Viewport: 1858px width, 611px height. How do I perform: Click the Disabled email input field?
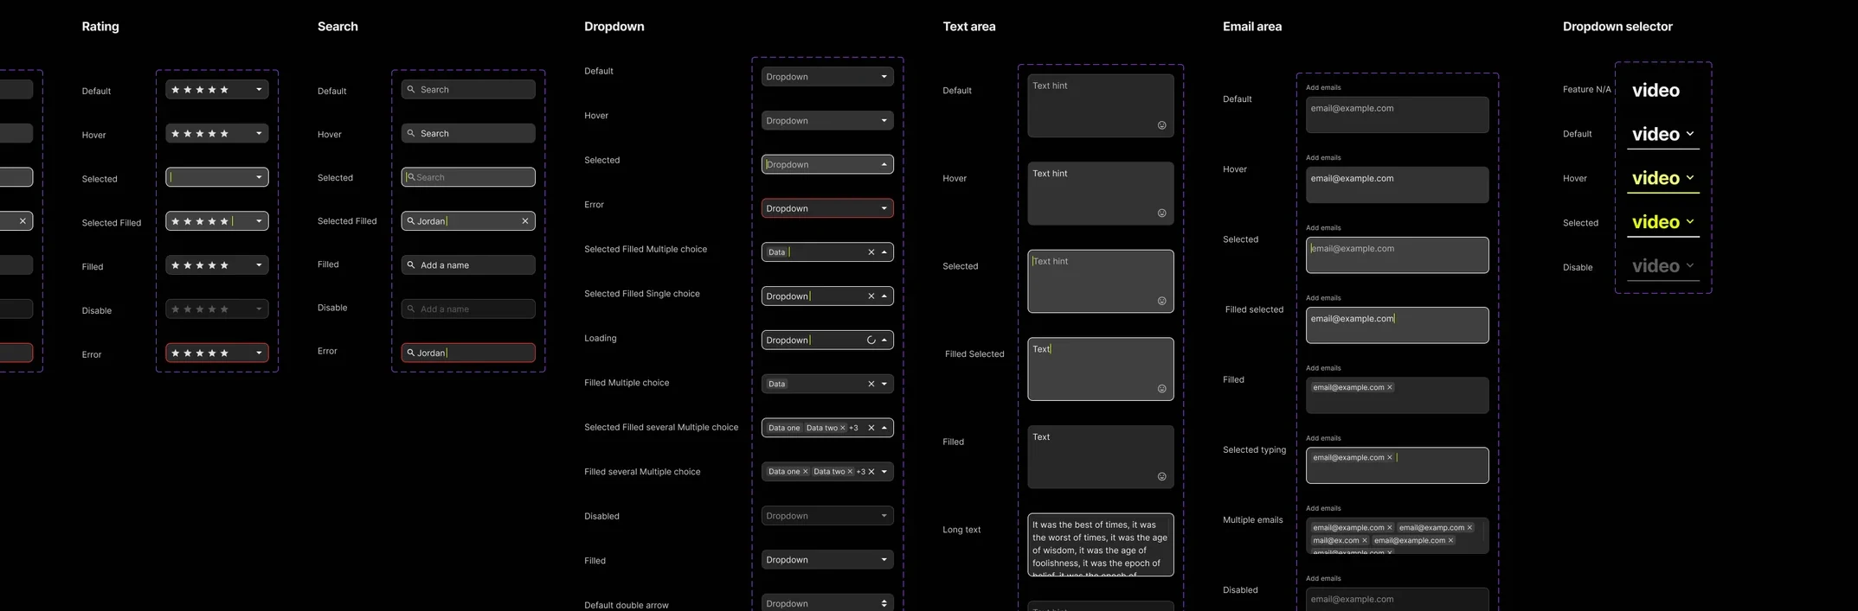point(1398,600)
